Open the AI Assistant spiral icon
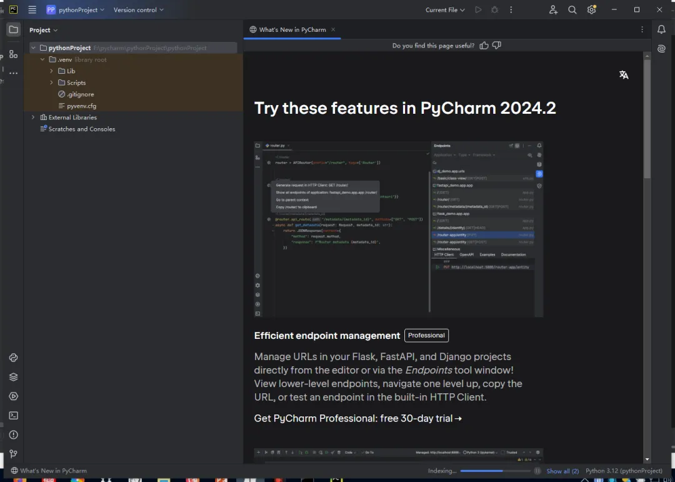The width and height of the screenshot is (675, 482). click(x=661, y=49)
